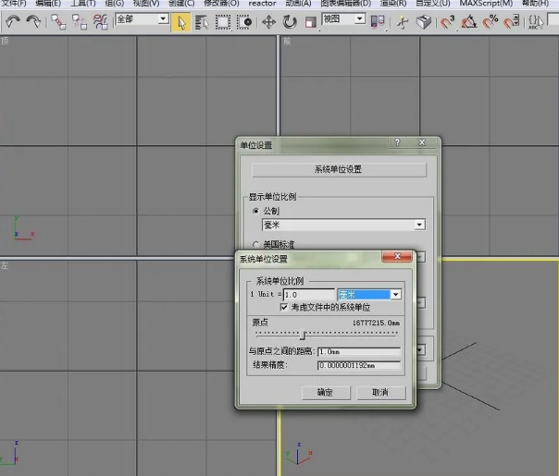
Task: Click the 原点 slider handle
Action: (x=303, y=336)
